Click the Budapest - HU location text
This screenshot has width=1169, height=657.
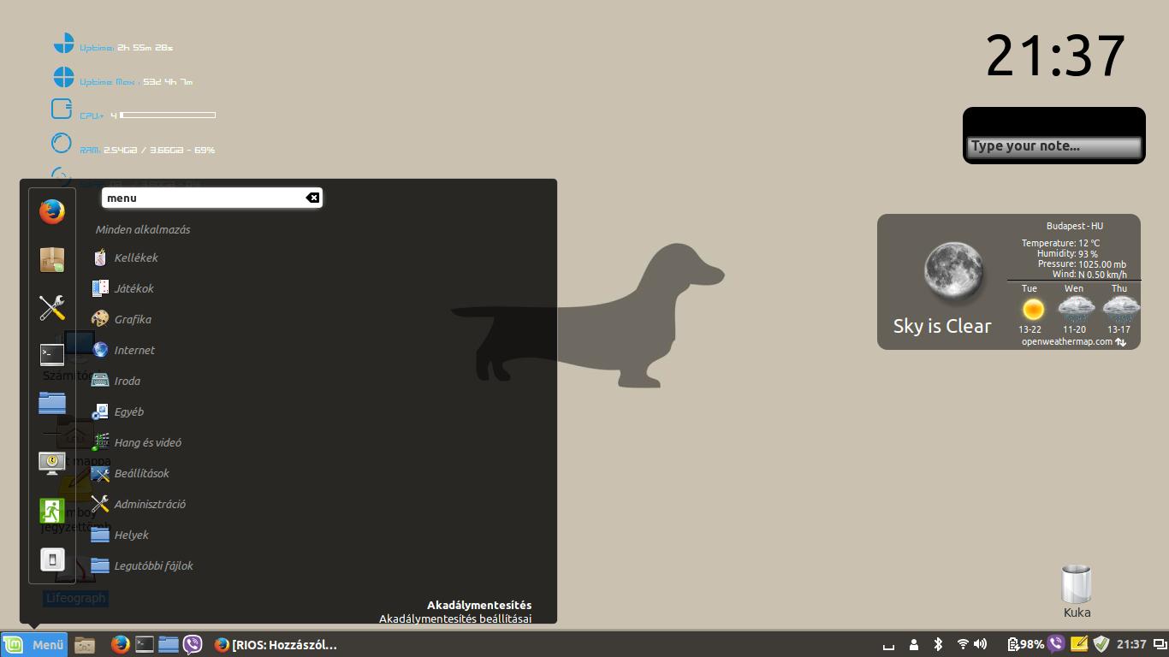coord(1074,226)
